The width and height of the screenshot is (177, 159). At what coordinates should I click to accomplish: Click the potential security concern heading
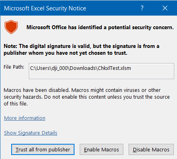100,28
